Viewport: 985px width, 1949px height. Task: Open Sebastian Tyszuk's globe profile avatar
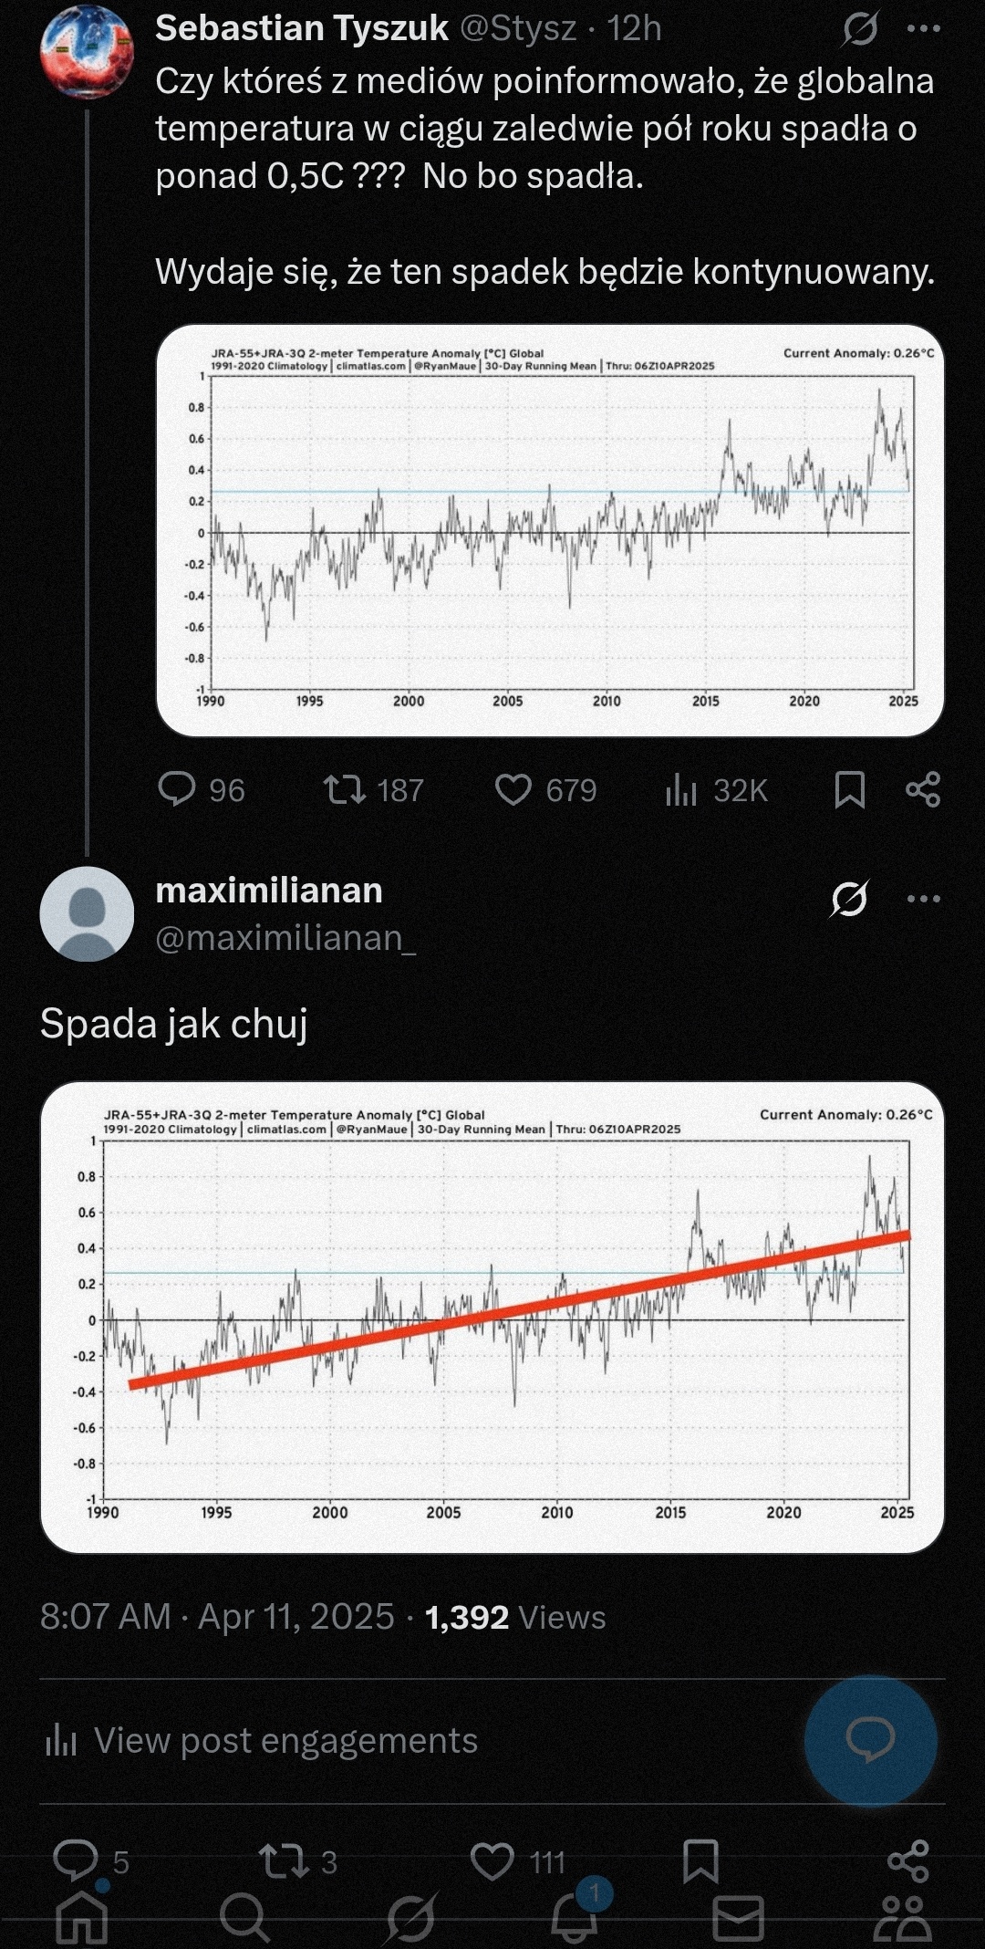click(87, 53)
